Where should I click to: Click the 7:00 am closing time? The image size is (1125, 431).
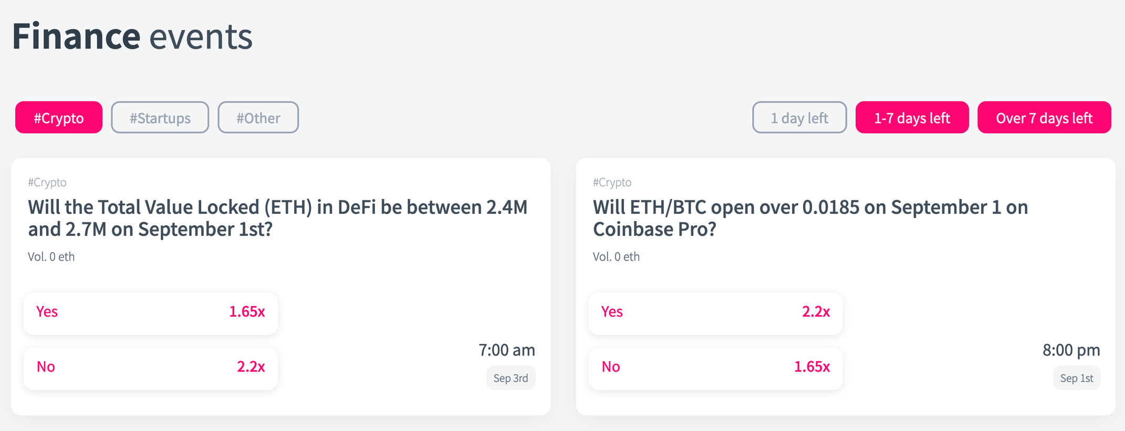[x=507, y=350]
